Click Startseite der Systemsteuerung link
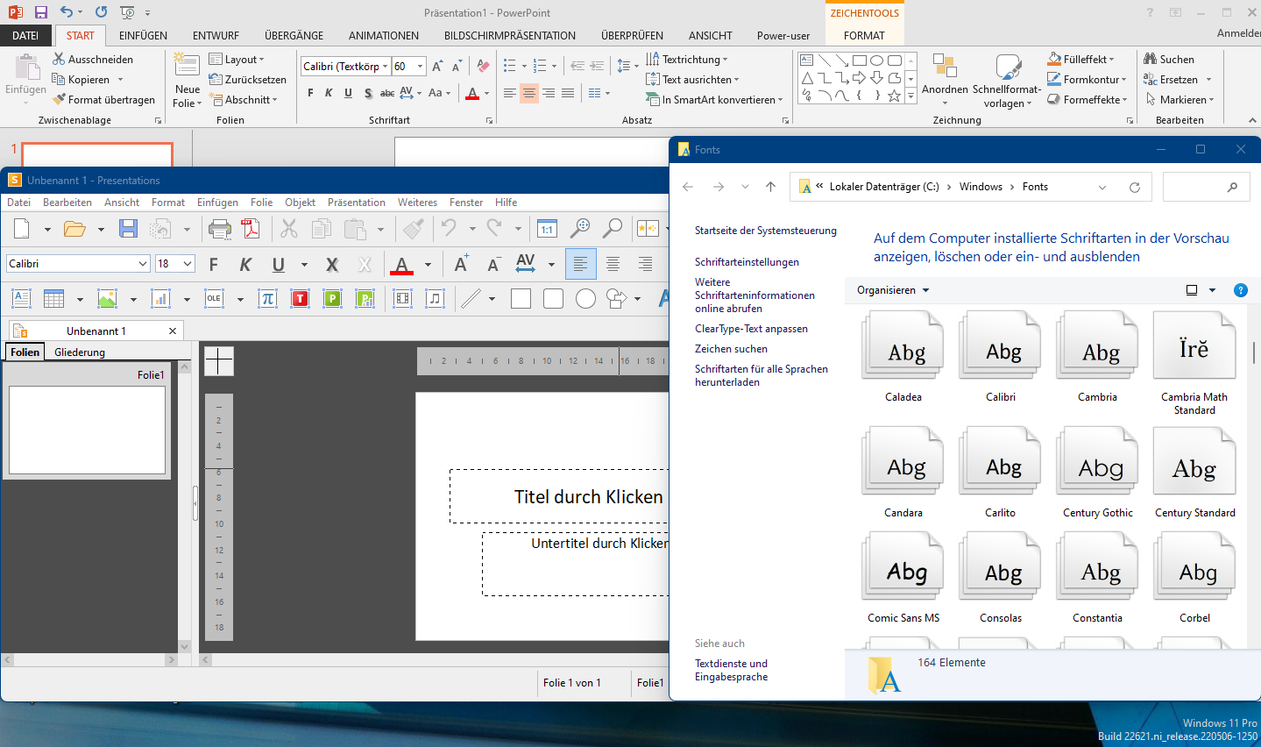Viewport: 1261px width, 747px height. tap(766, 231)
